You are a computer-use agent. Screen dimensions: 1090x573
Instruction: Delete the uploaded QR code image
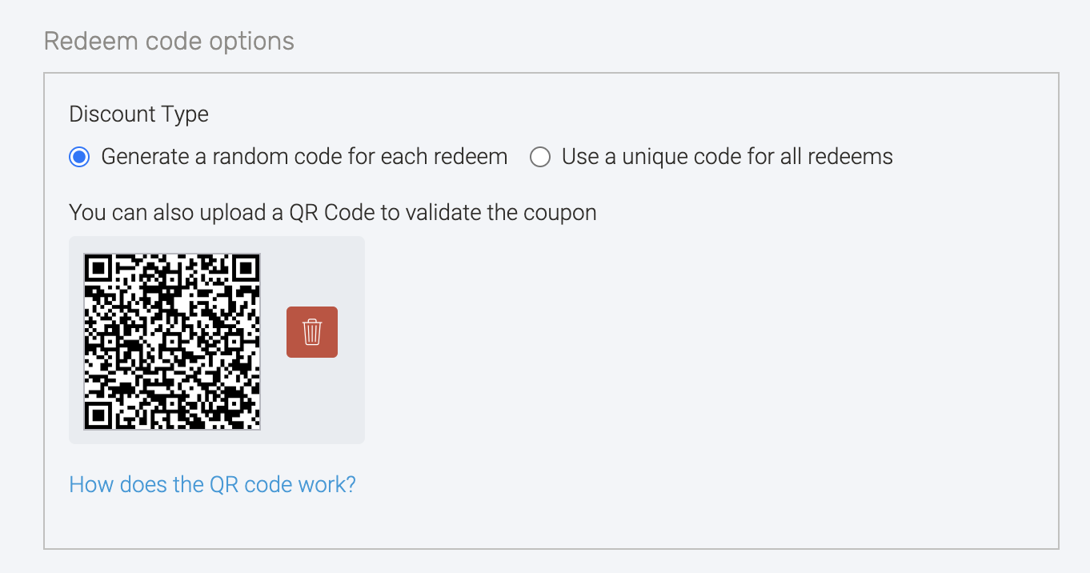coord(312,331)
